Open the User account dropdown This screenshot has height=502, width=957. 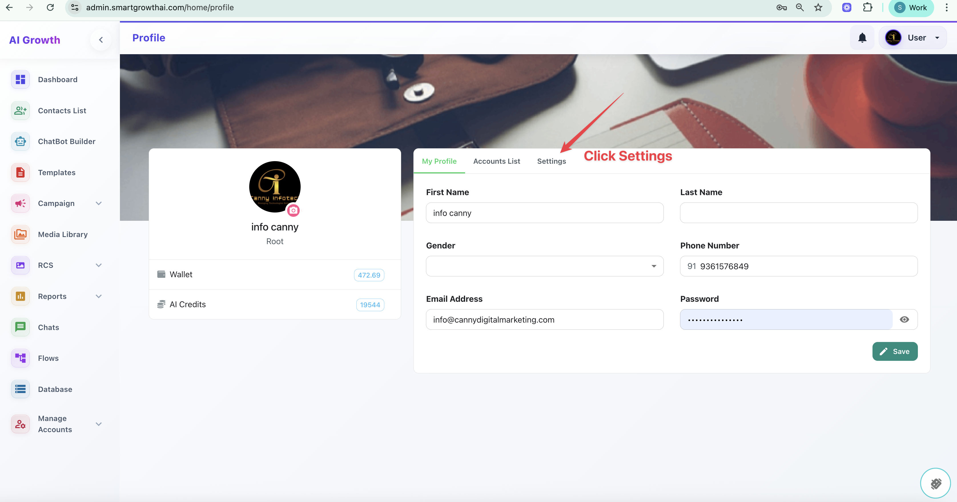click(913, 38)
